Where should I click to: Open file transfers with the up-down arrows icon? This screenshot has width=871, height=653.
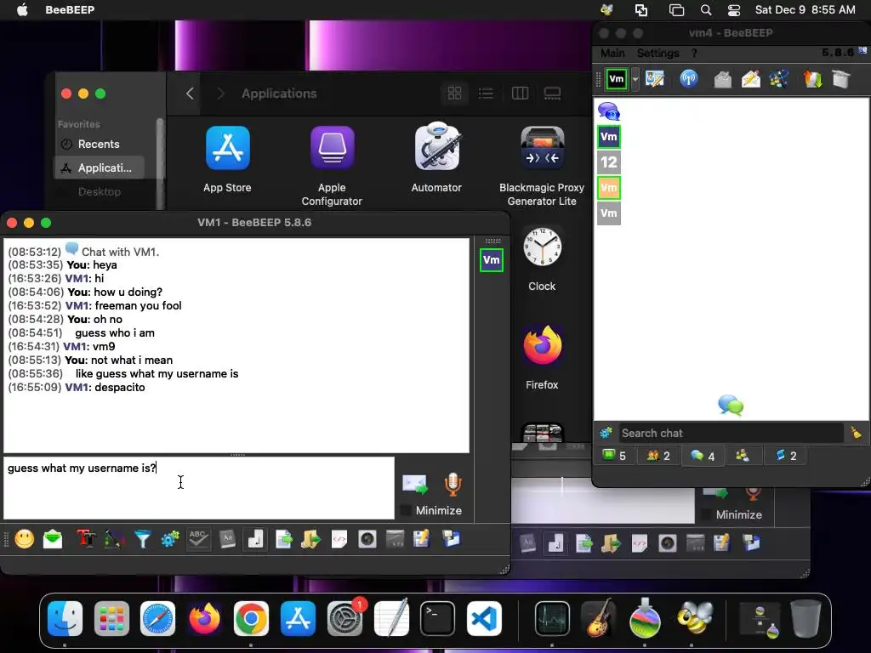[812, 79]
